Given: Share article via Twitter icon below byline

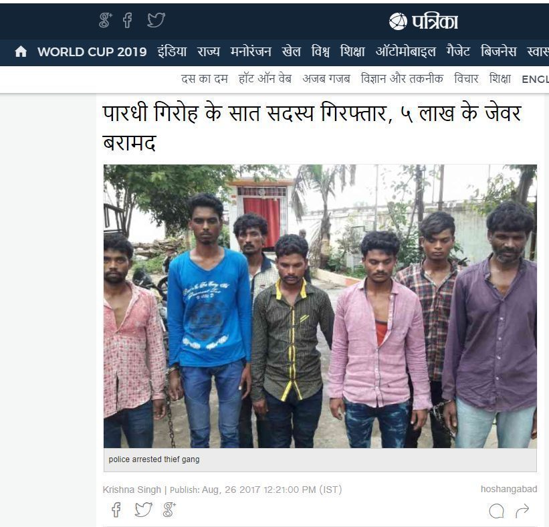Looking at the screenshot, I should click(143, 510).
